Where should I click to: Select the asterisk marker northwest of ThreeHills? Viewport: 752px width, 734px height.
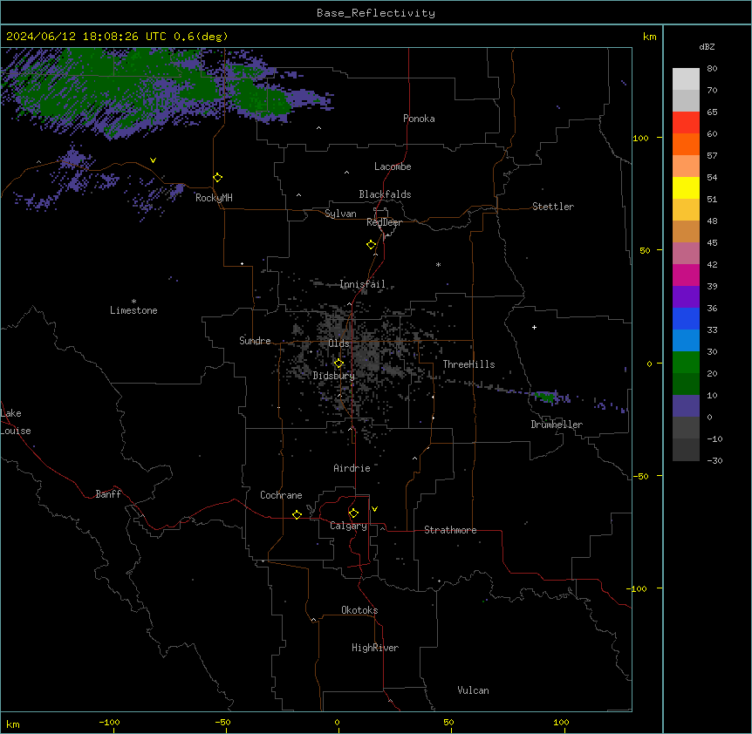[x=438, y=264]
